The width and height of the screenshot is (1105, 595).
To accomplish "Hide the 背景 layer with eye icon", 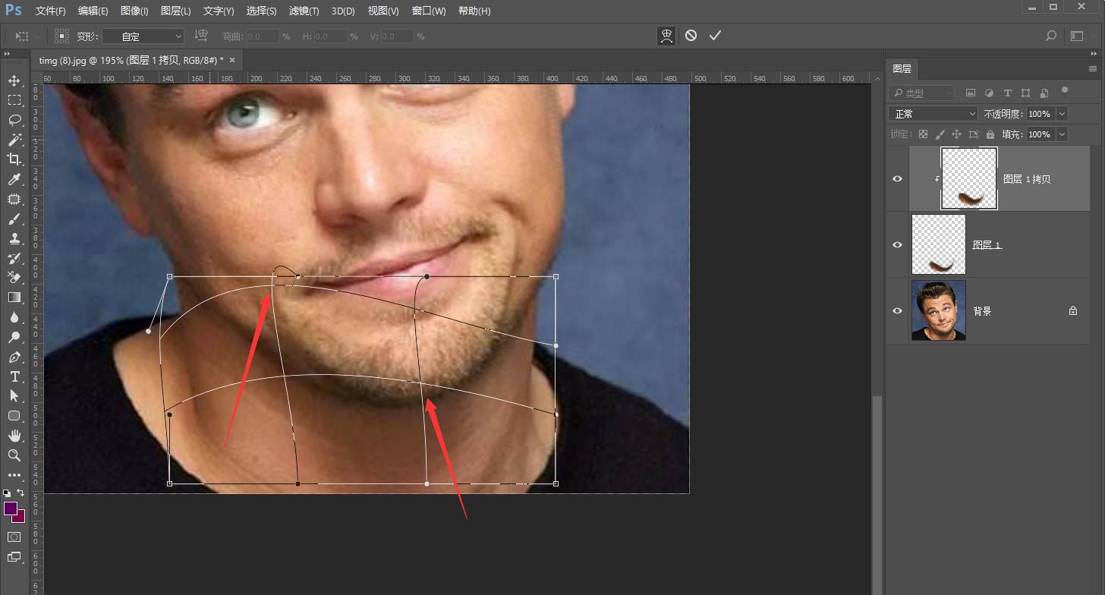I will [897, 311].
